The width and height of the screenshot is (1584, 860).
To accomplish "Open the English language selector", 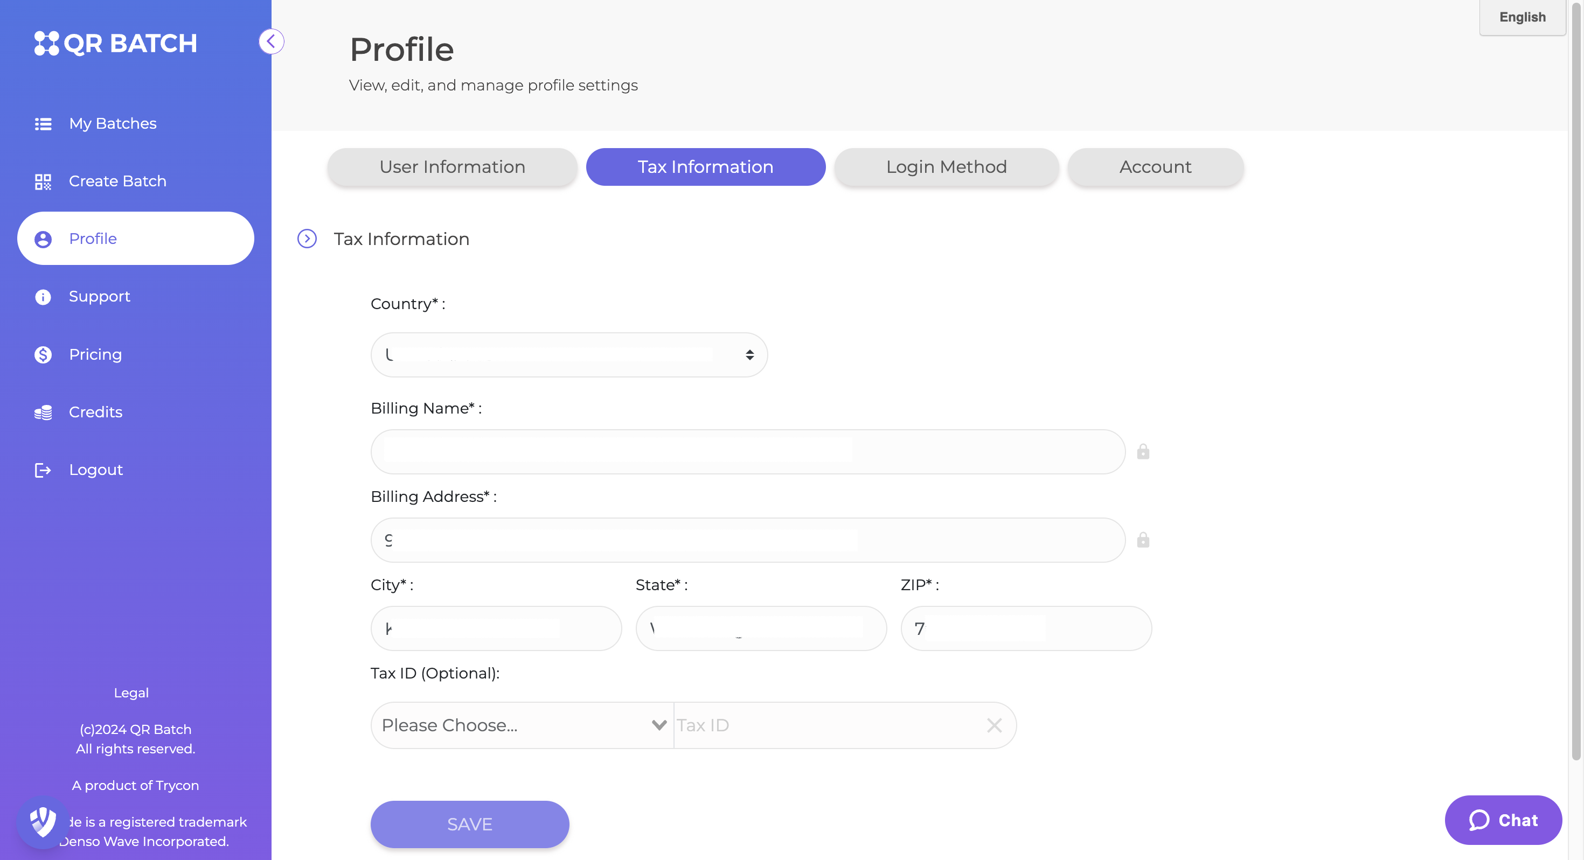I will point(1522,17).
